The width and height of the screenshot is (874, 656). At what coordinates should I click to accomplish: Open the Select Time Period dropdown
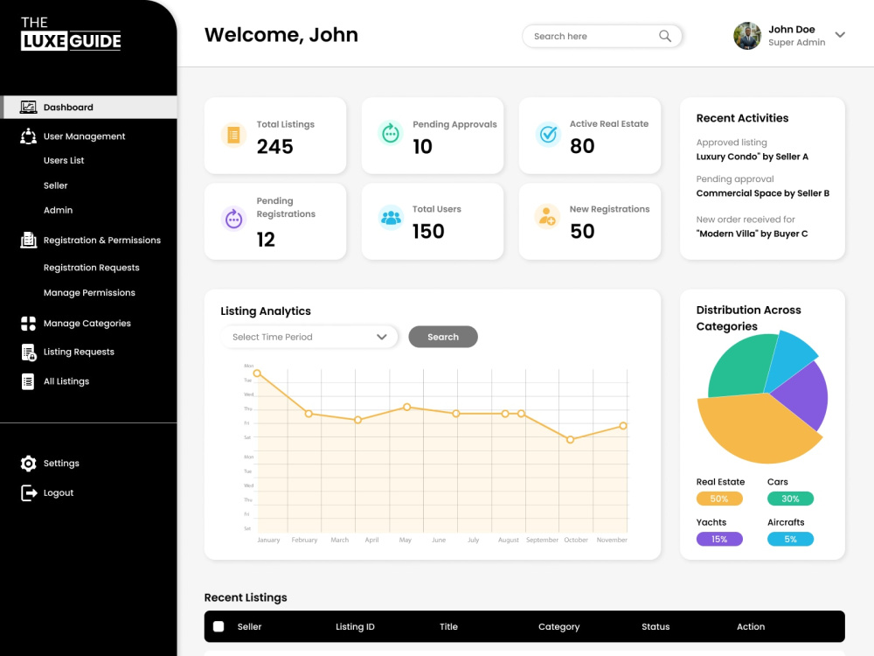click(309, 337)
